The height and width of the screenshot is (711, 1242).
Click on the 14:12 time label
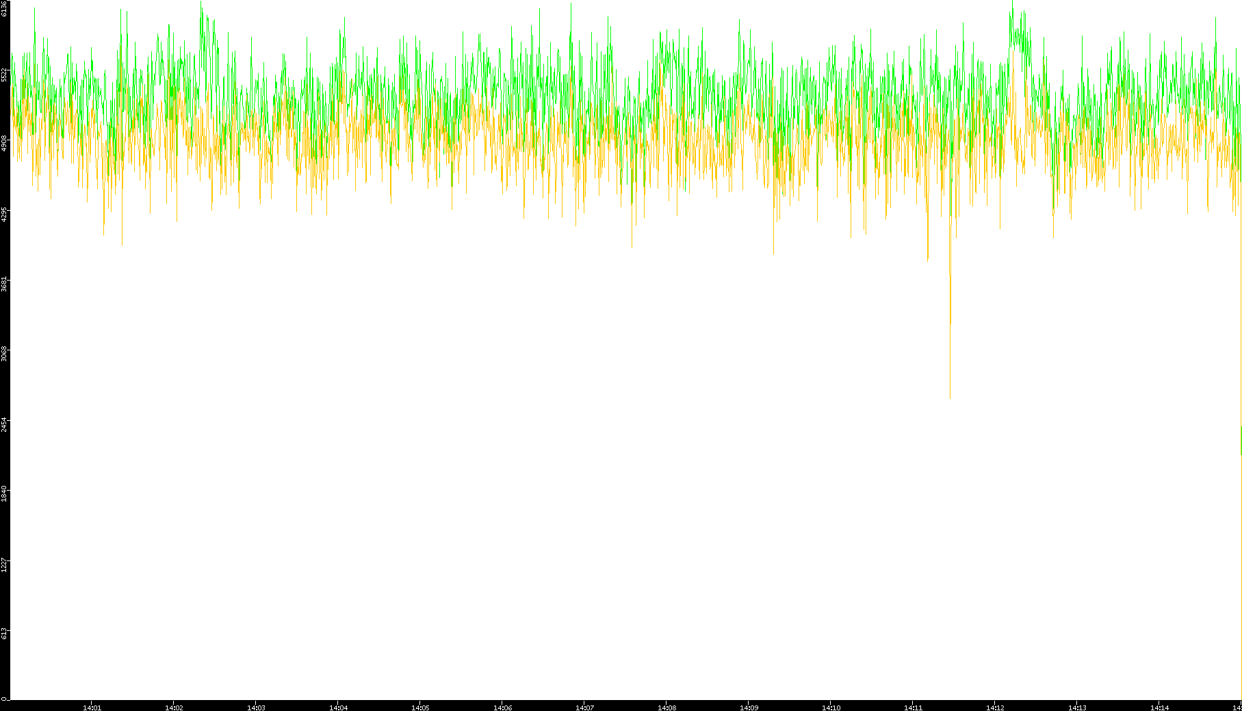point(995,708)
